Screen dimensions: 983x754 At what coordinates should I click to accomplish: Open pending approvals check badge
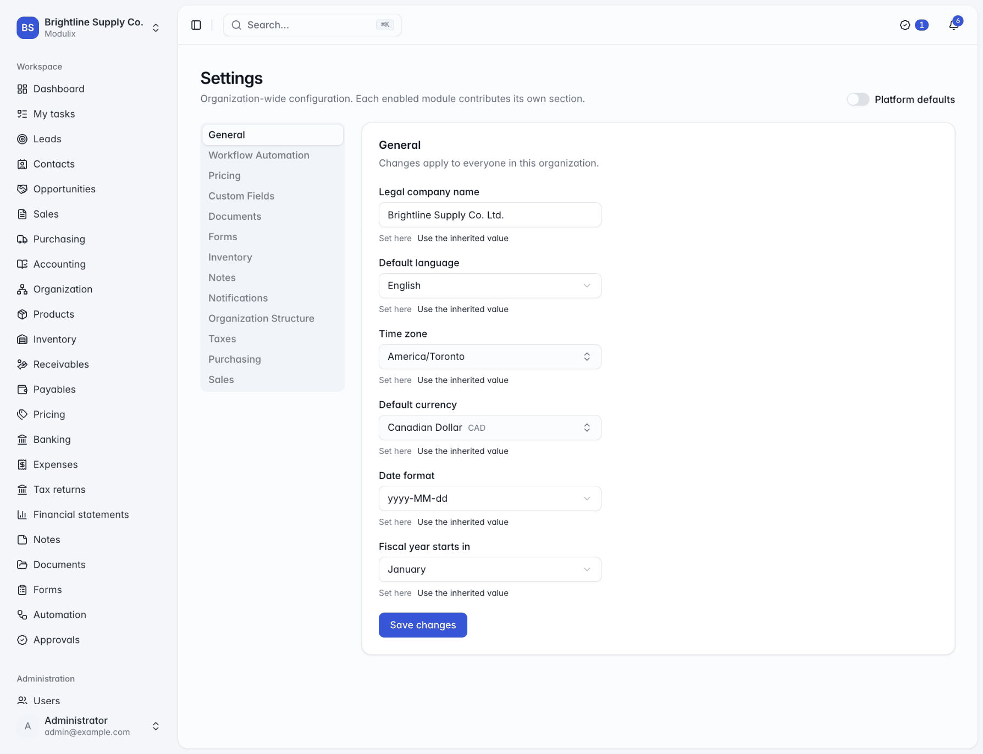914,25
